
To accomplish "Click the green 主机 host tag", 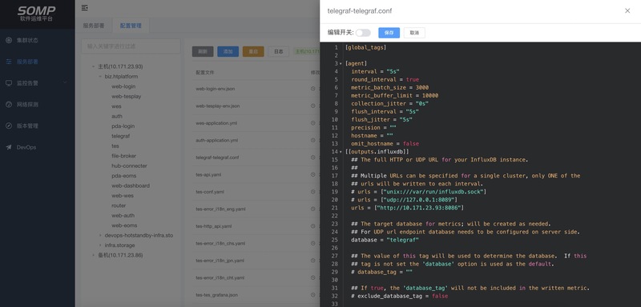I will [307, 52].
